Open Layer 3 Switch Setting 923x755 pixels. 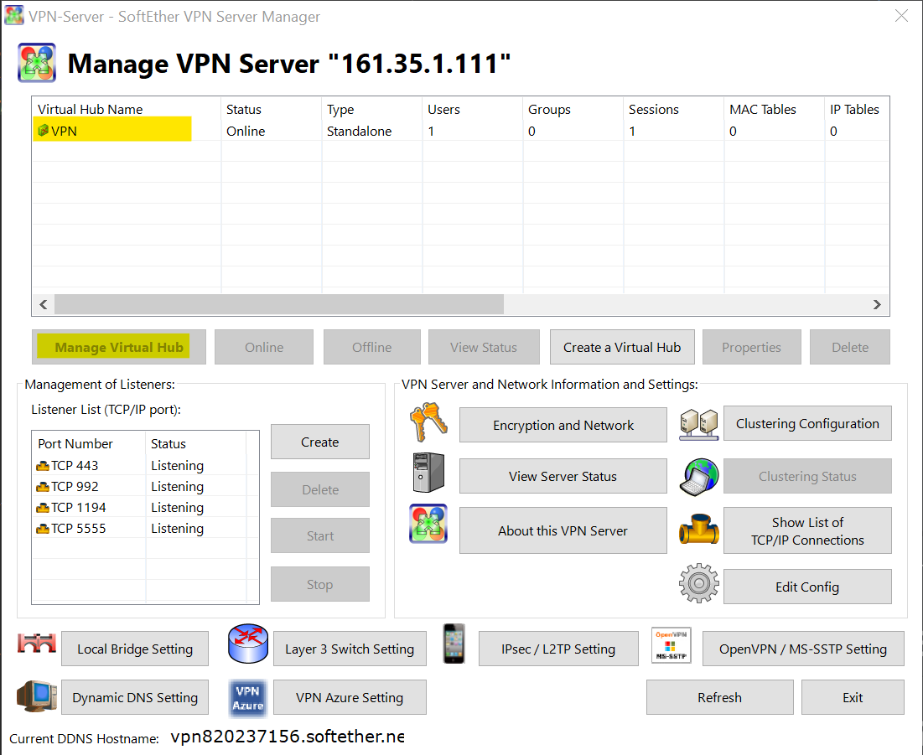(x=350, y=649)
